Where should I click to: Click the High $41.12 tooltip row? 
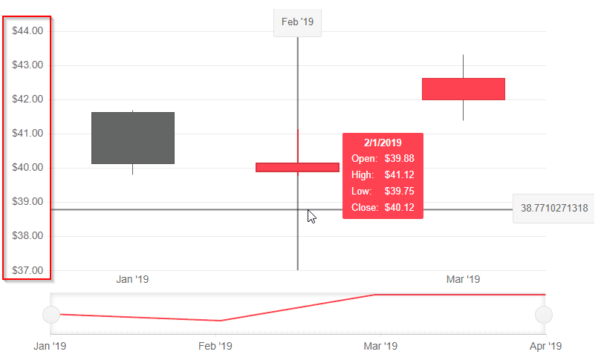pos(383,174)
